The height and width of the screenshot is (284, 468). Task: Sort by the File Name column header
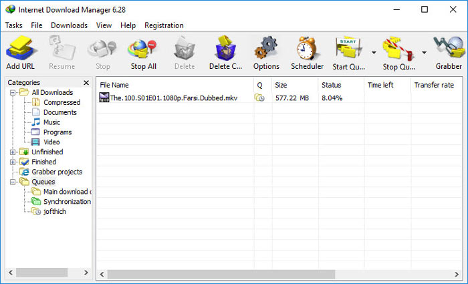[175, 85]
